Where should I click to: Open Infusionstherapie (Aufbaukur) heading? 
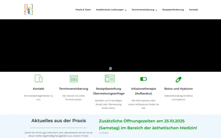144,91
